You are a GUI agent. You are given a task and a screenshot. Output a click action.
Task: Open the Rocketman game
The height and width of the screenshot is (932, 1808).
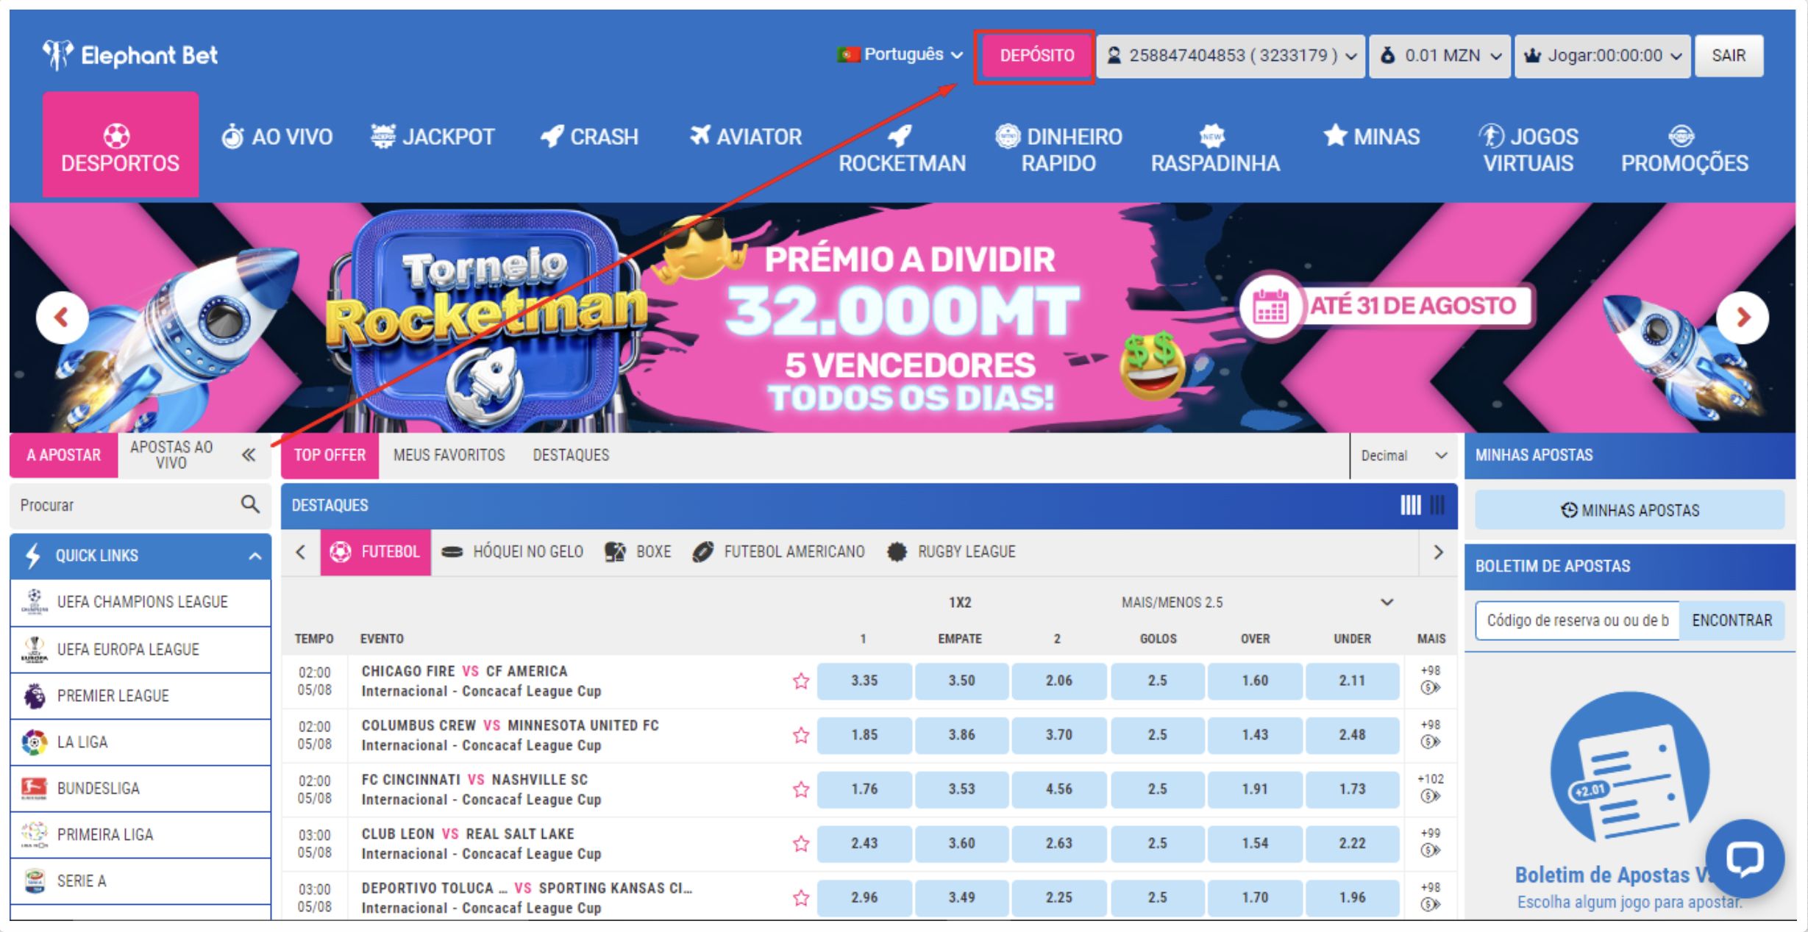tap(902, 149)
